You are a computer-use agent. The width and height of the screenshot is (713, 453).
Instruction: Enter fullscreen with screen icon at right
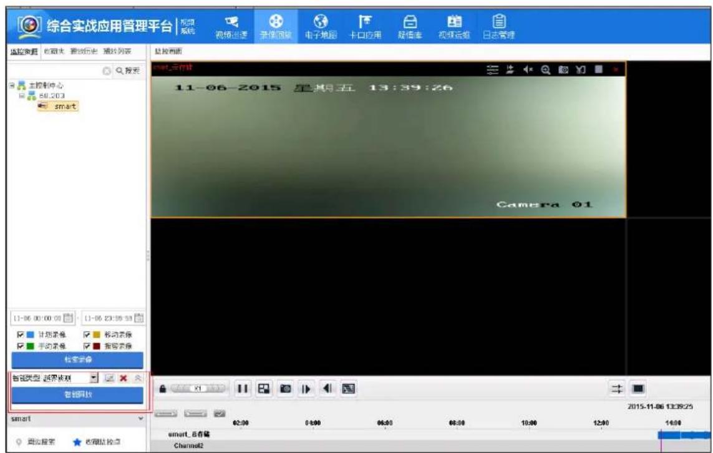tap(638, 389)
